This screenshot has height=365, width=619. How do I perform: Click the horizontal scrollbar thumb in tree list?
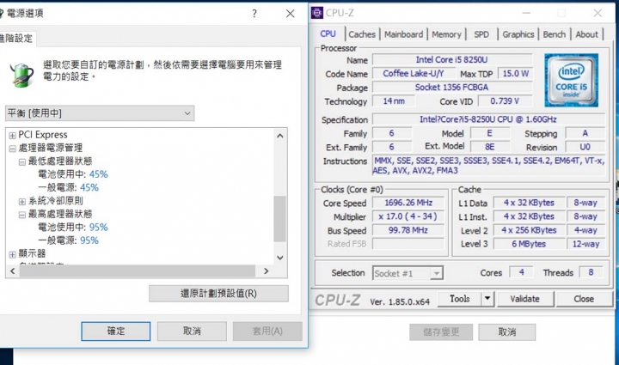(x=138, y=271)
